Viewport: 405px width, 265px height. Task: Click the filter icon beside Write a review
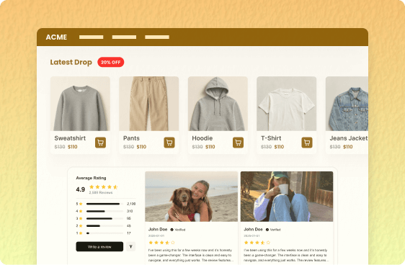point(131,247)
